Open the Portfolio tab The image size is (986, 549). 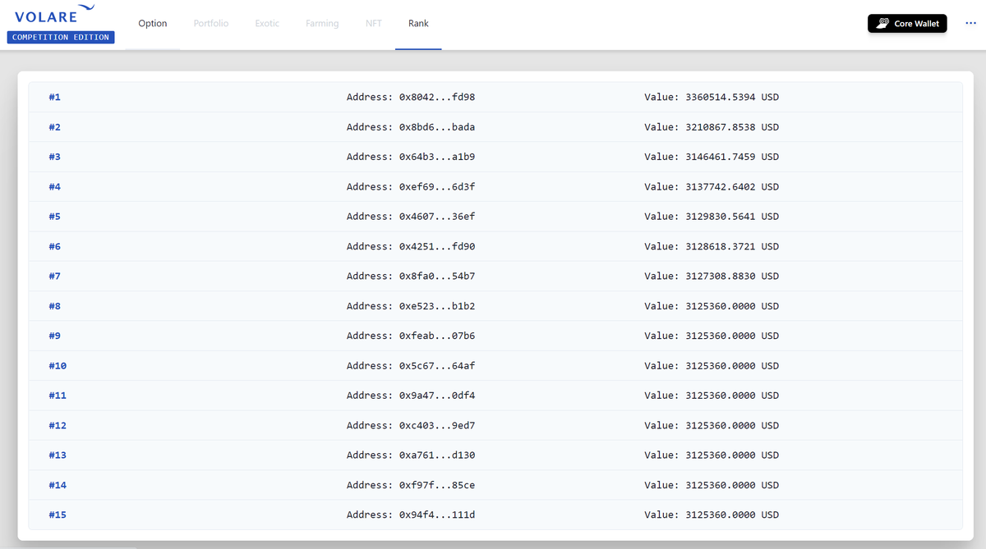click(211, 24)
